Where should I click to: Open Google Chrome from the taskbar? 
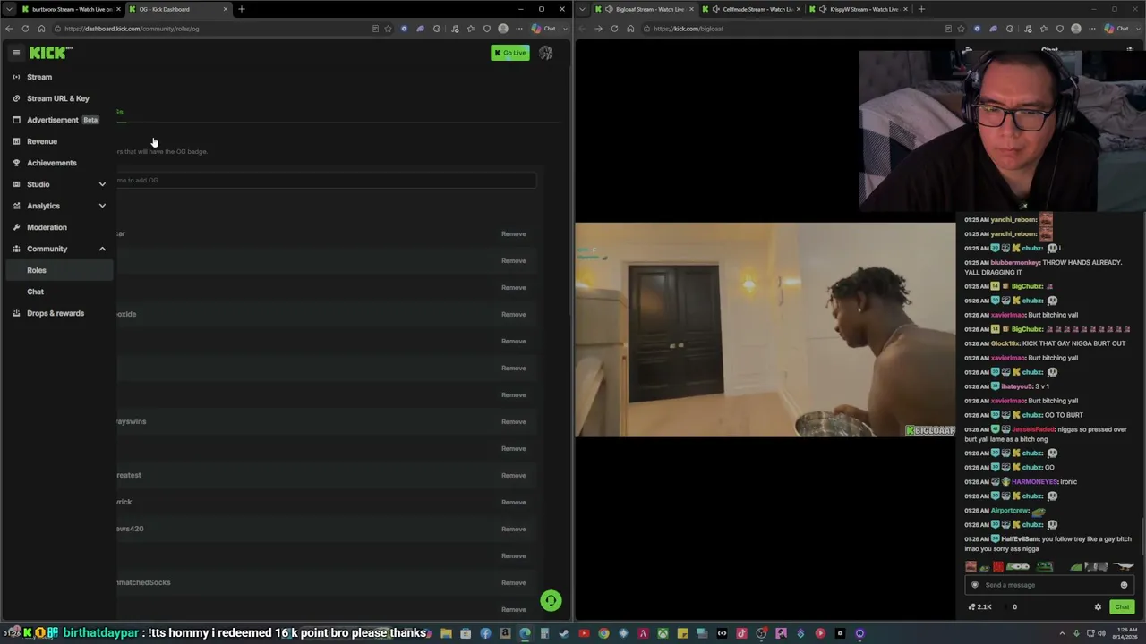603,634
